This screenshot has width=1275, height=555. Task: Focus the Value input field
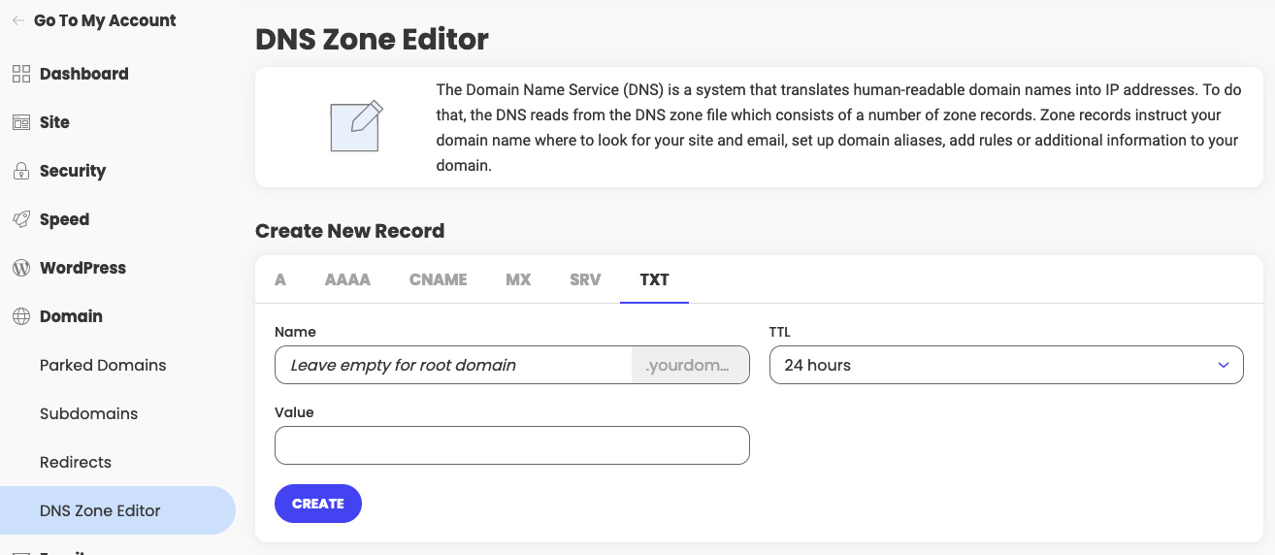coord(512,445)
